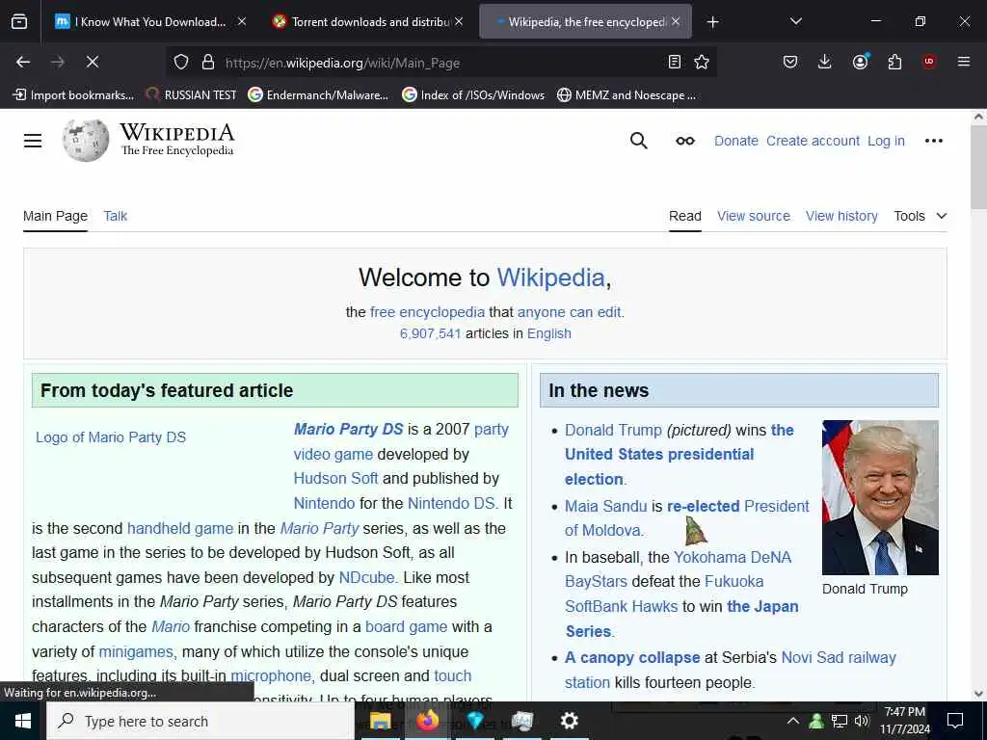The width and height of the screenshot is (987, 740).
Task: Toggle reader view icon in address bar
Action: click(x=675, y=62)
